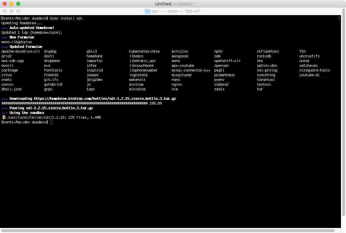Click the hash-mark download progress bar

click(x=74, y=103)
